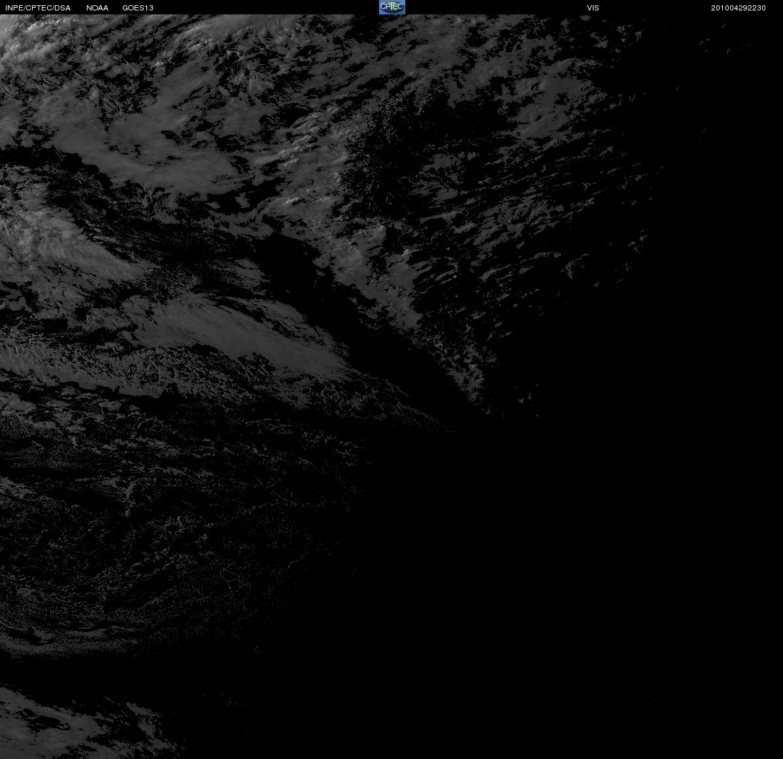Image resolution: width=783 pixels, height=759 pixels.
Task: Click the GOES13 satellite label
Action: pyautogui.click(x=138, y=8)
